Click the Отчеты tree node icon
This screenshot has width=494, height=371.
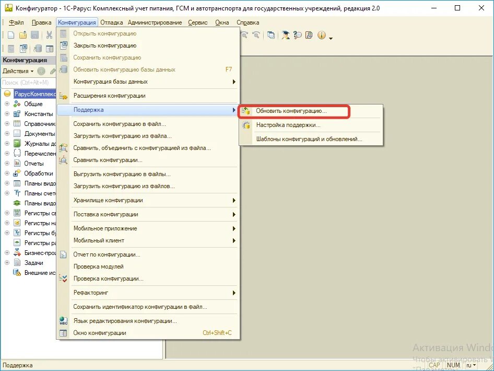pyautogui.click(x=17, y=163)
